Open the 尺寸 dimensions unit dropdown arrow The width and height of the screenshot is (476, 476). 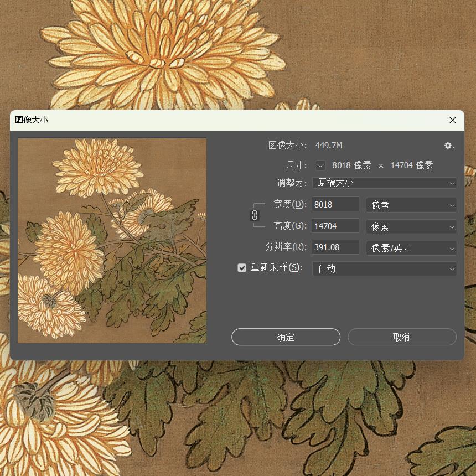tap(320, 165)
